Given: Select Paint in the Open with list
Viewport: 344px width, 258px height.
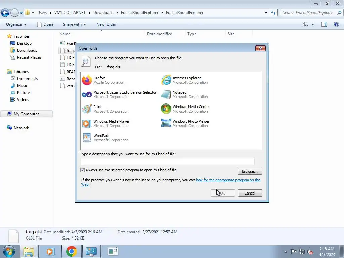Looking at the screenshot, I should point(105,109).
